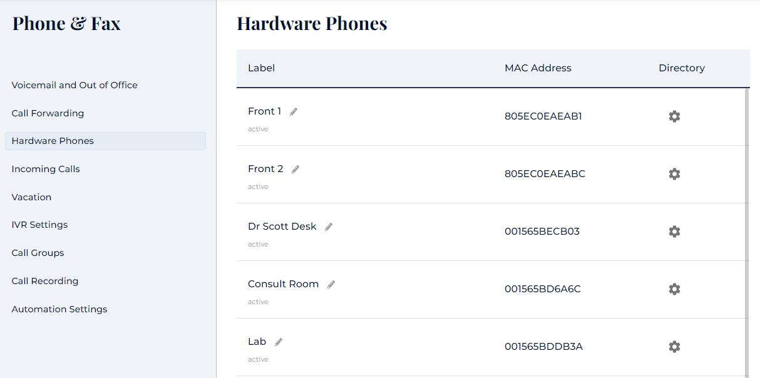This screenshot has width=760, height=378.
Task: Go to Call Forwarding section
Action: tap(48, 113)
